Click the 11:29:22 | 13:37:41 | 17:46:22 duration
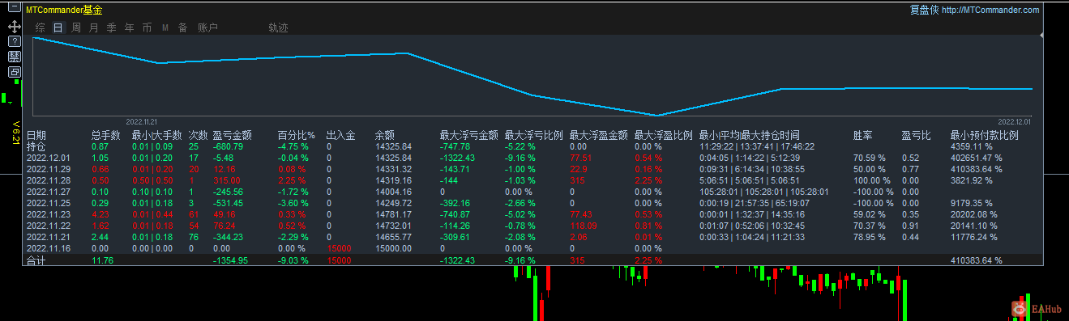1069x321 pixels. coord(757,146)
